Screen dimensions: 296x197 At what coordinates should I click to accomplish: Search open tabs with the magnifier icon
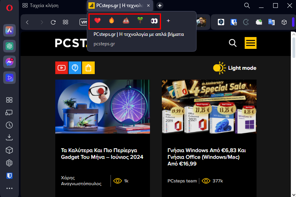click(x=247, y=6)
